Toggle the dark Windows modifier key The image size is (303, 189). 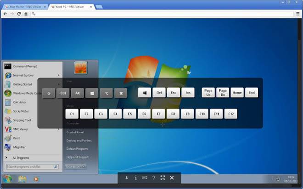coord(92,93)
